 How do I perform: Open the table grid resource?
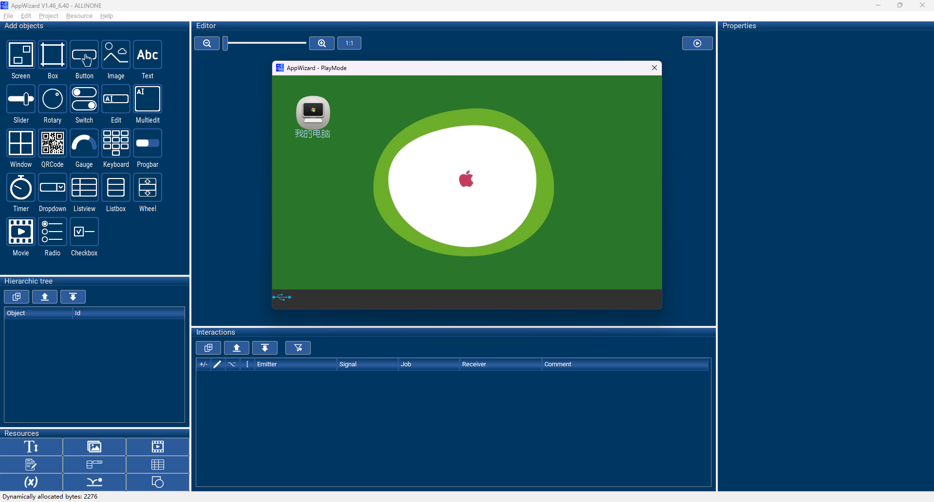tap(158, 465)
